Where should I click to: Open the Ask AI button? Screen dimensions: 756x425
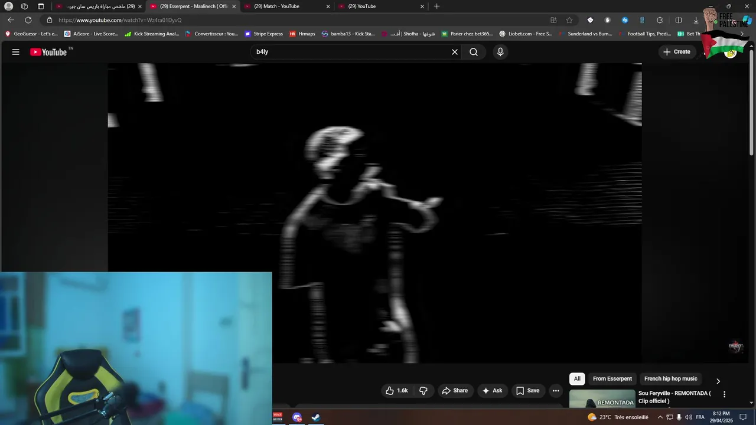pyautogui.click(x=492, y=391)
